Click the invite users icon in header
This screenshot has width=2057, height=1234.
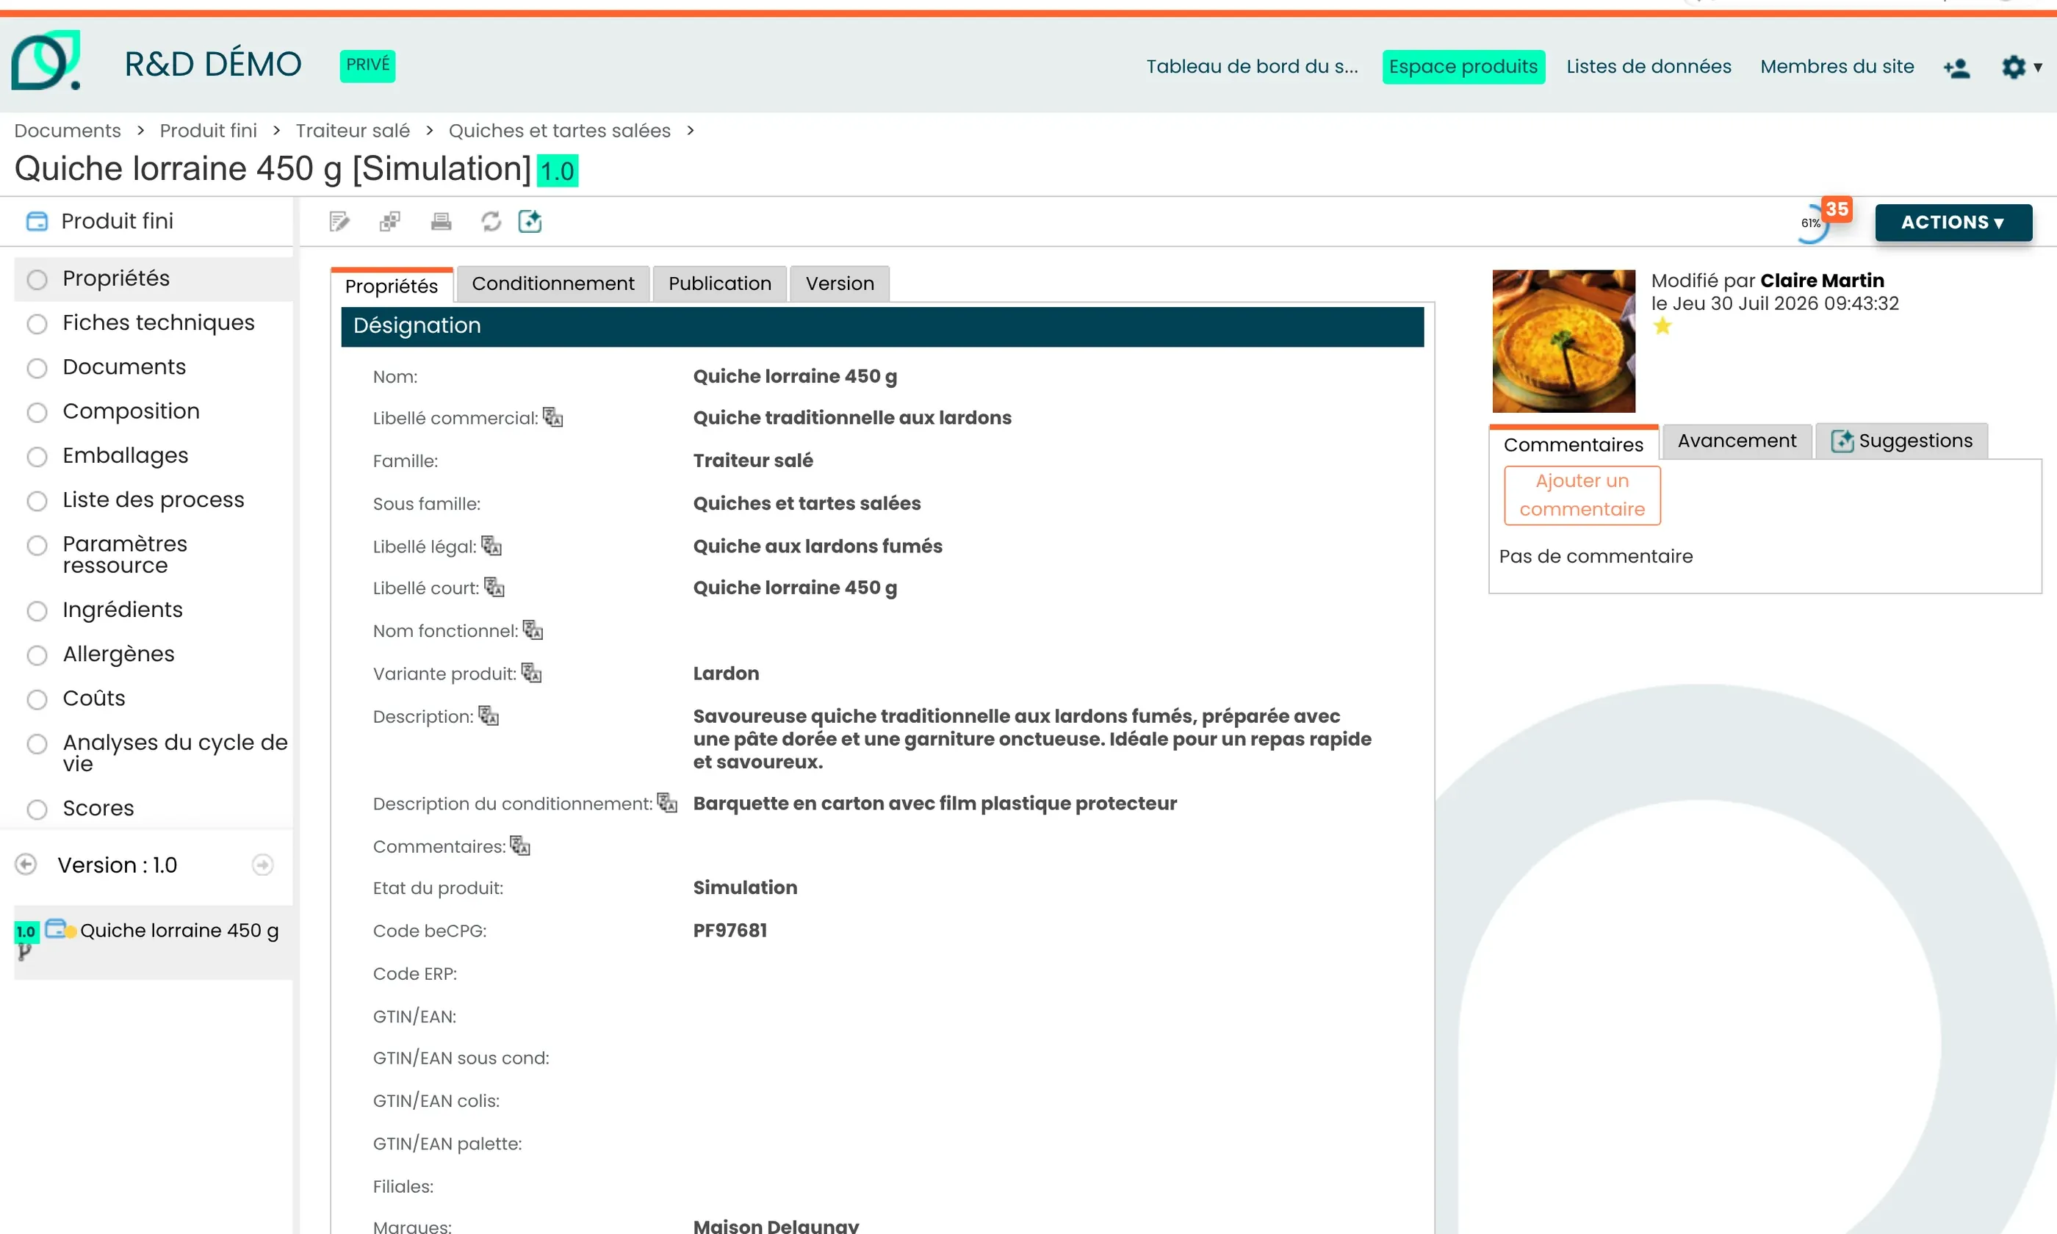point(1956,67)
